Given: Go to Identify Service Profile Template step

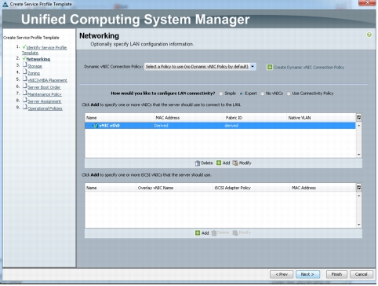Looking at the screenshot, I should (x=44, y=50).
